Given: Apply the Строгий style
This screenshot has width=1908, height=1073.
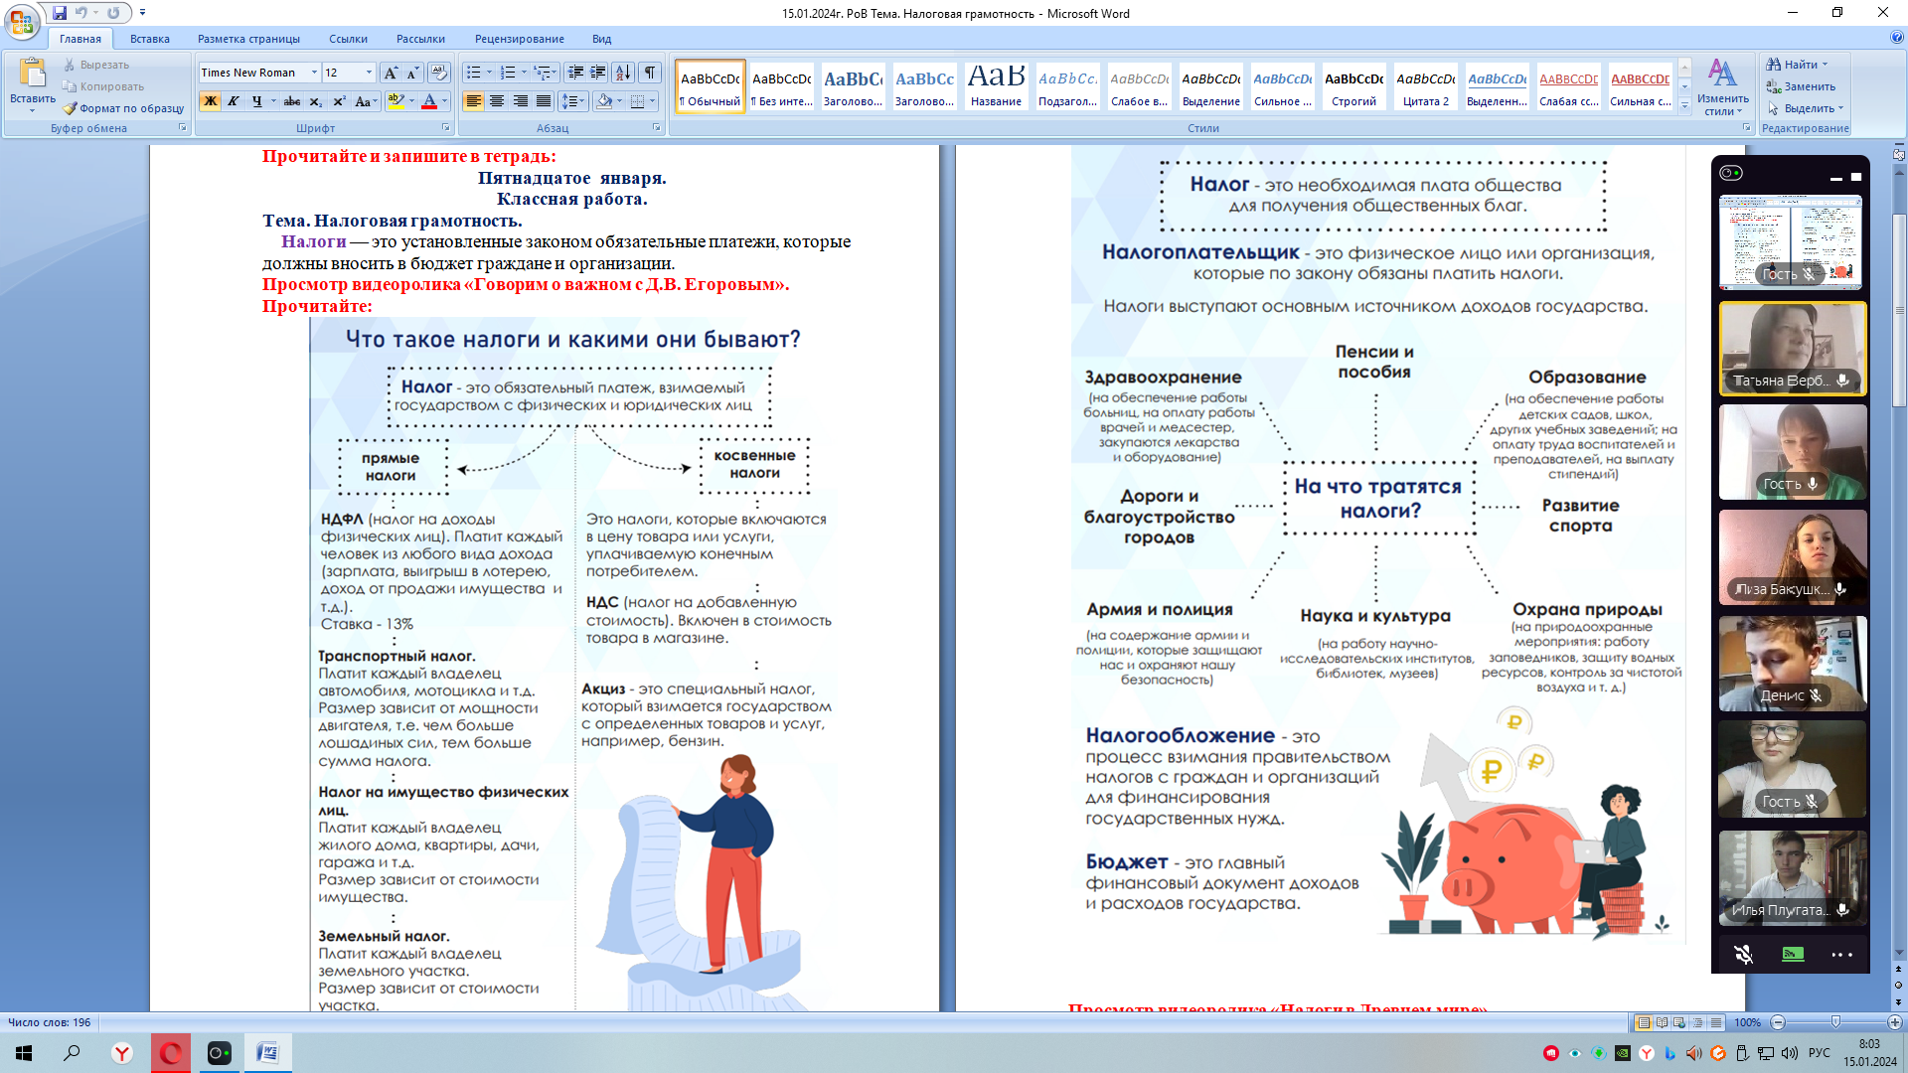Looking at the screenshot, I should point(1353,86).
